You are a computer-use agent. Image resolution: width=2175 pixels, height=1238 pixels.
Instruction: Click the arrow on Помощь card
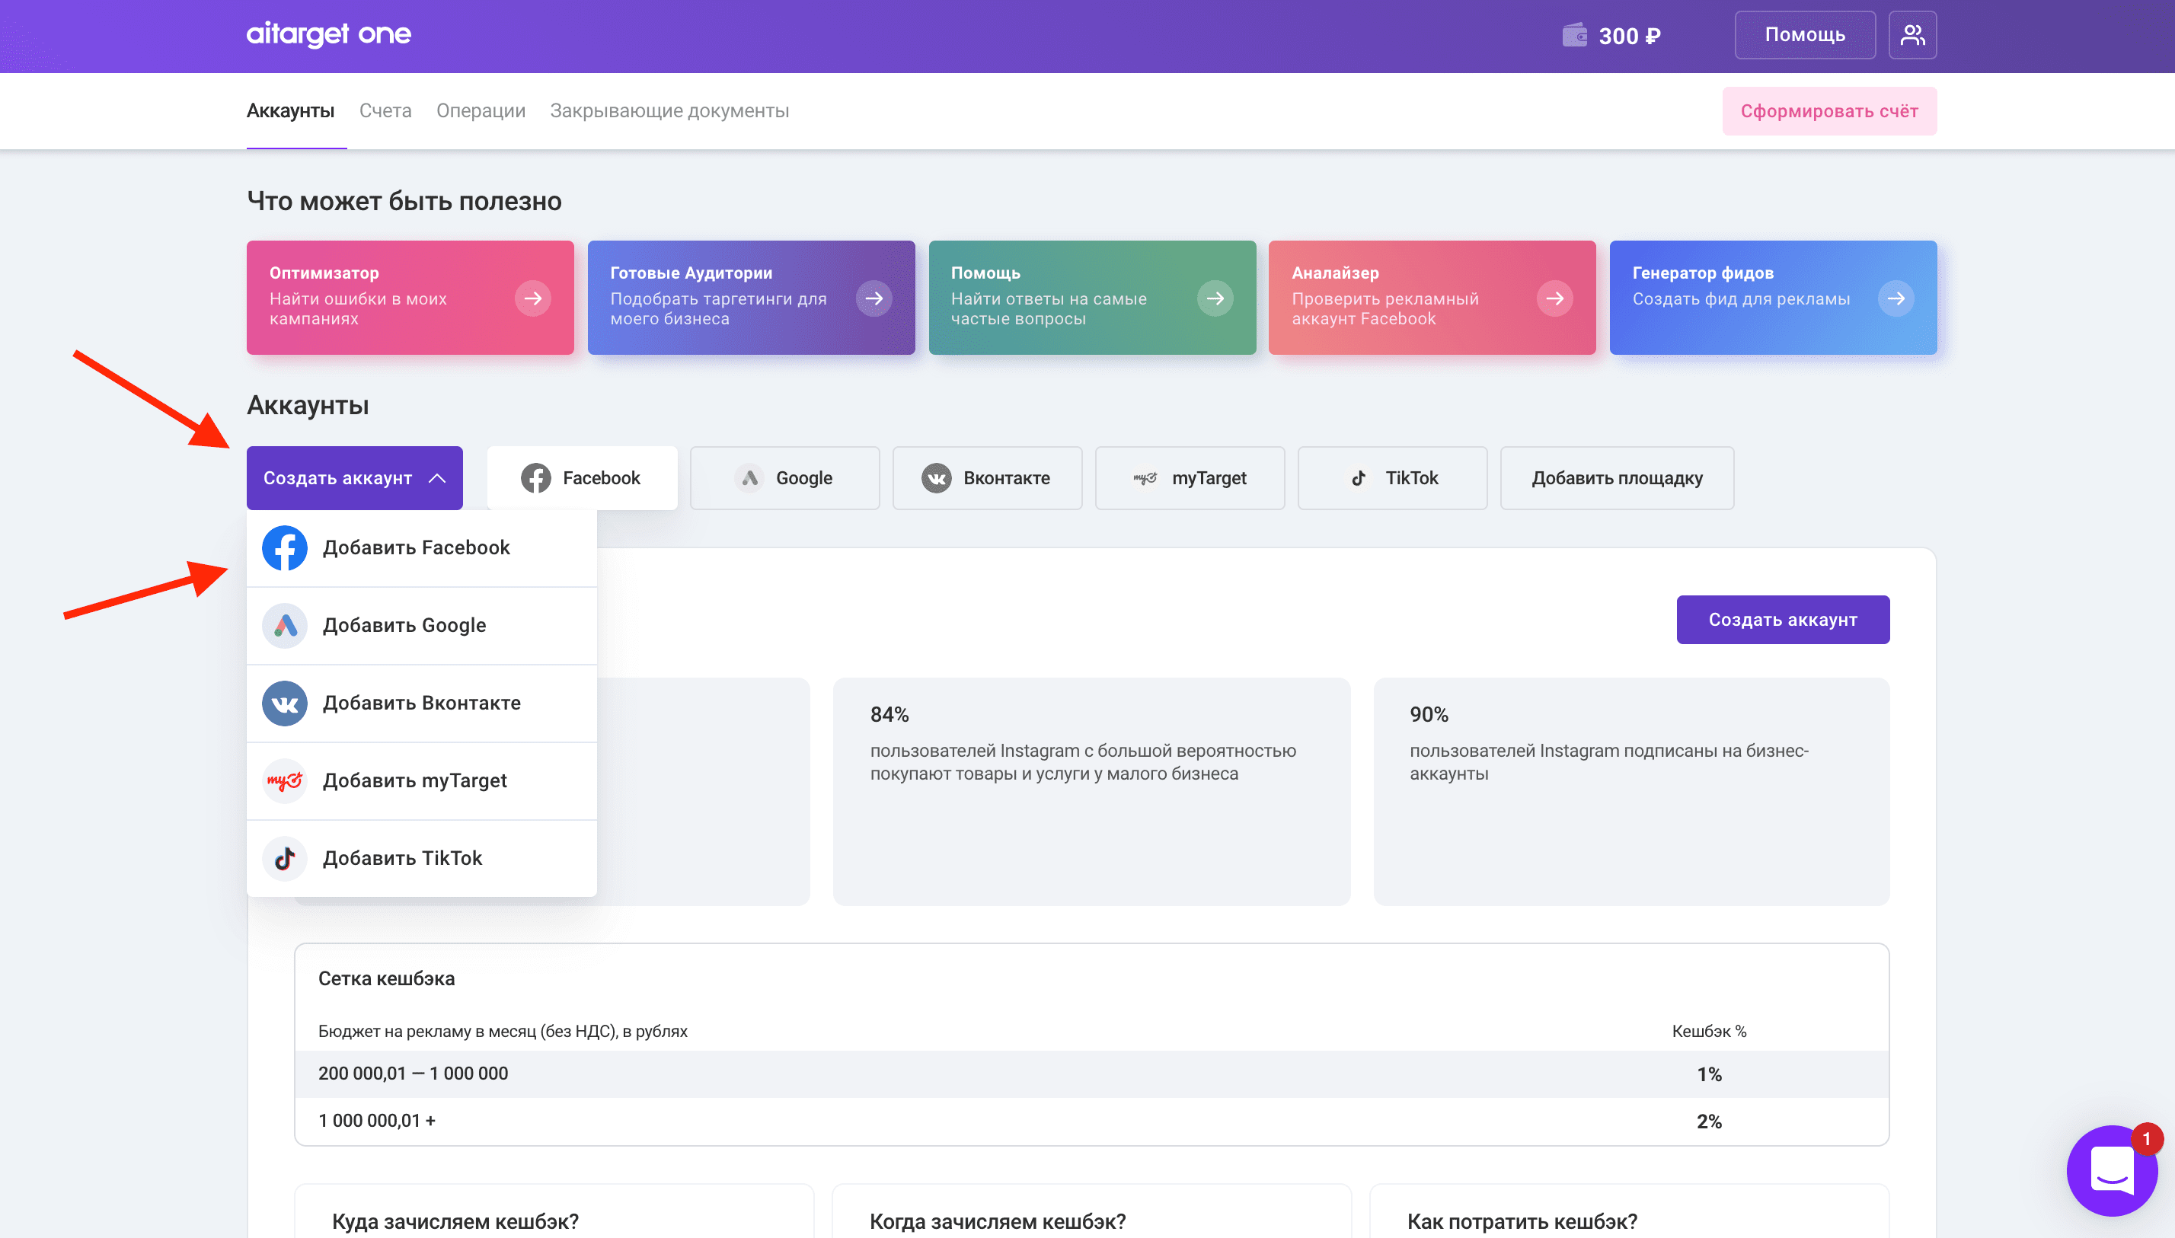1215,298
